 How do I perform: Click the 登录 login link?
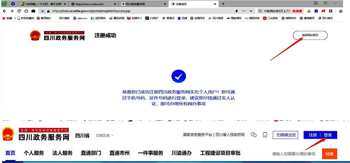tap(328, 135)
